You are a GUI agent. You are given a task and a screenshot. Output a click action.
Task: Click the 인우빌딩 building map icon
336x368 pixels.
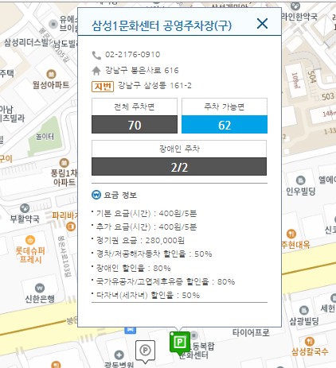(300, 180)
